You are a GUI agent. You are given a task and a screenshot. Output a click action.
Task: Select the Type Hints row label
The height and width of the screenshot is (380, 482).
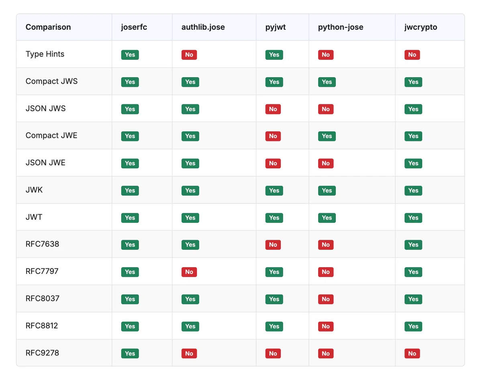(45, 54)
